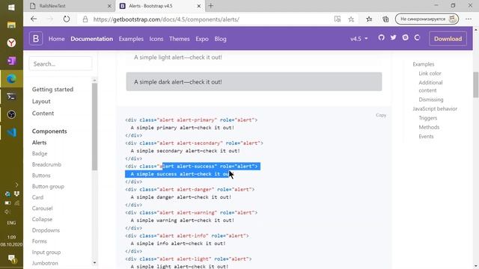Jump to Methods section
Screen dimensions: 479x269
point(429,127)
